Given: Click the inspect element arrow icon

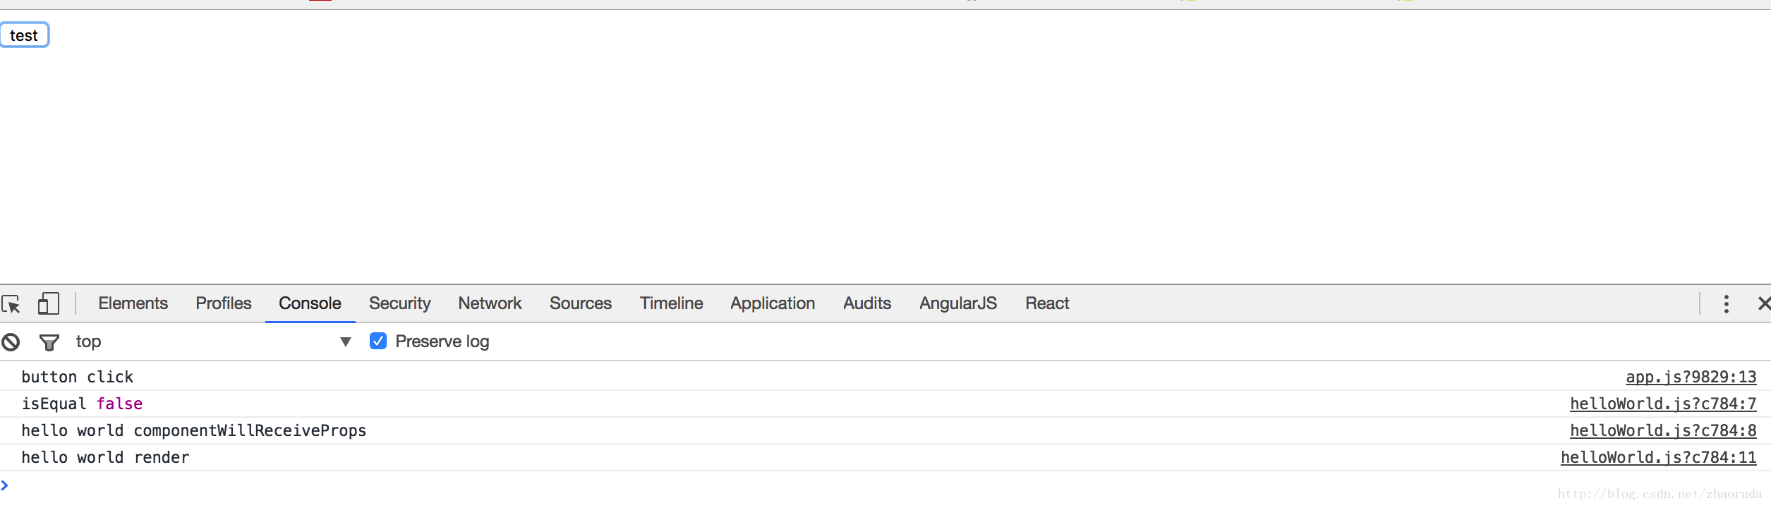Looking at the screenshot, I should click(x=11, y=304).
